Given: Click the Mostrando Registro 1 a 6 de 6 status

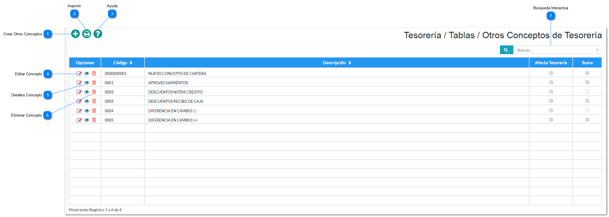Looking at the screenshot, I should pos(95,210).
